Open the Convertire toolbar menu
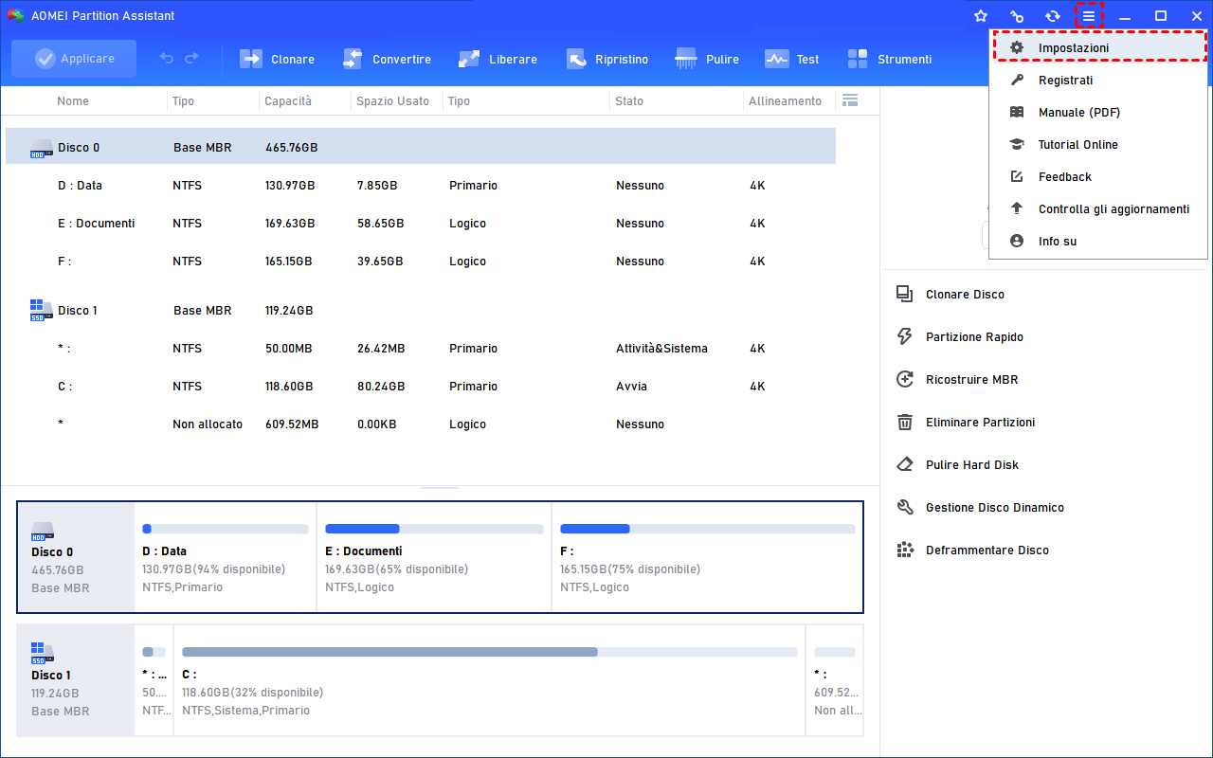Screen dimensions: 1213x758 (388, 59)
